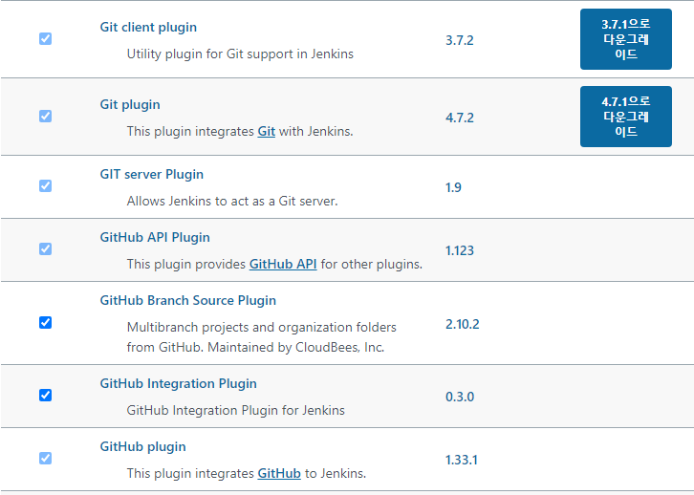Click version 2.10.2 of GitHub Branch Source
This screenshot has width=694, height=495.
click(462, 324)
